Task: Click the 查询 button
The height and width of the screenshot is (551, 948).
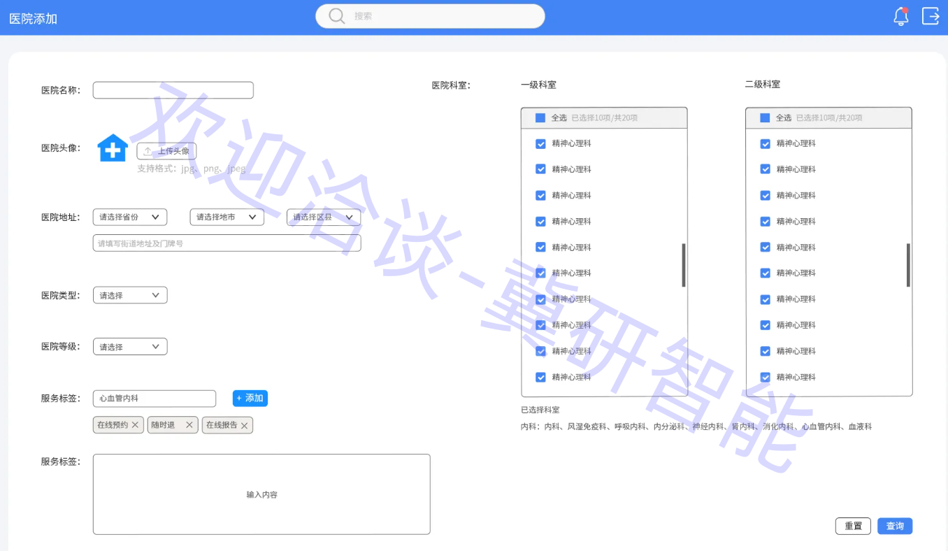Action: pos(895,526)
